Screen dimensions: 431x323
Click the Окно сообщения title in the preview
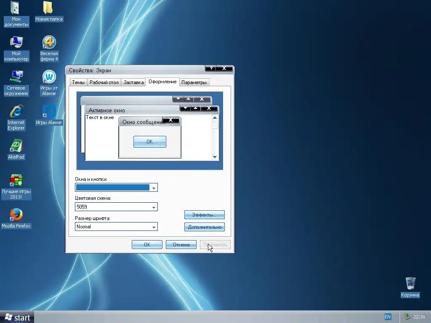pos(143,122)
